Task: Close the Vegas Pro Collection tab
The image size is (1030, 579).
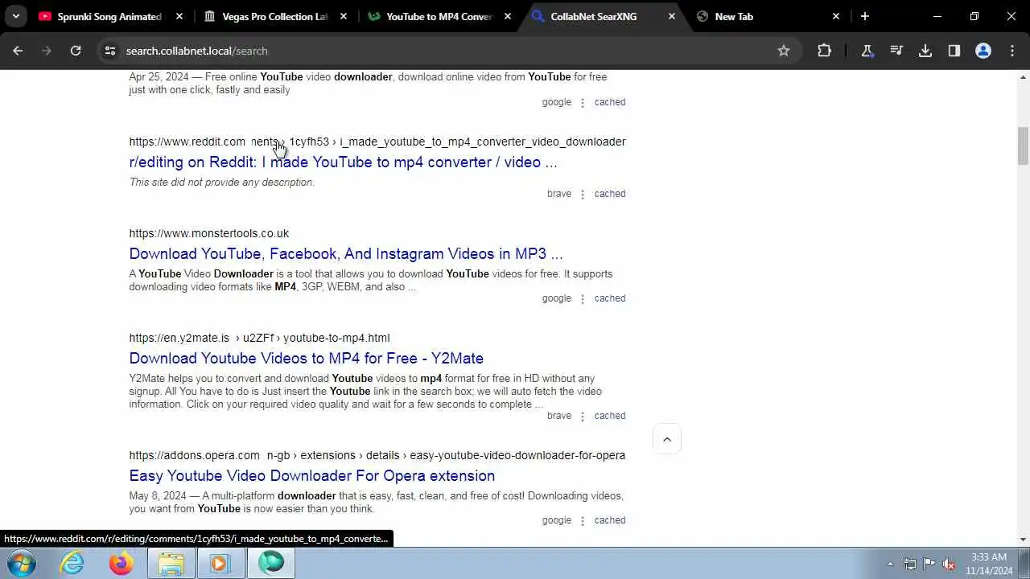Action: pyautogui.click(x=344, y=16)
